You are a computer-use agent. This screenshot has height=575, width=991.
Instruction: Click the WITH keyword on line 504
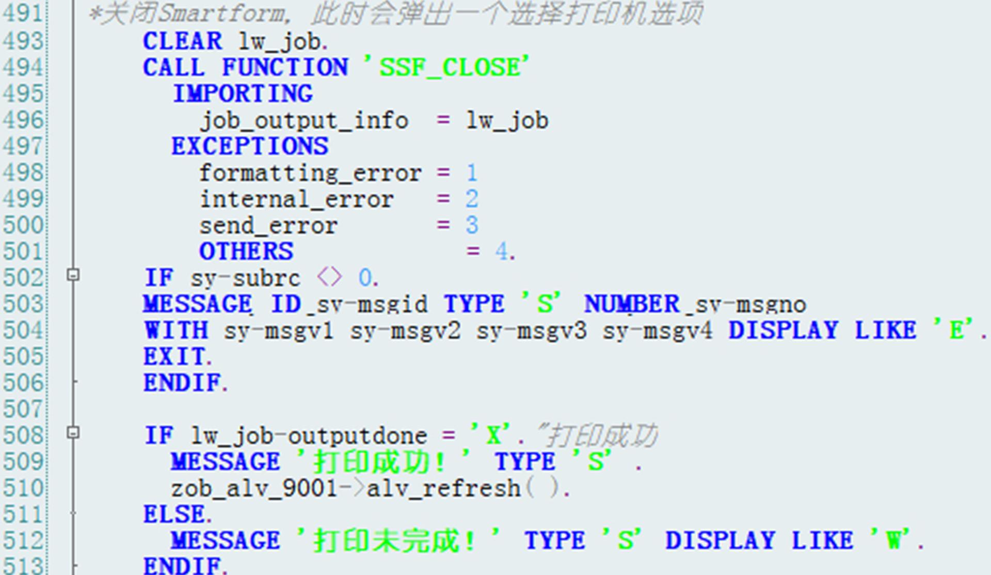coord(177,330)
